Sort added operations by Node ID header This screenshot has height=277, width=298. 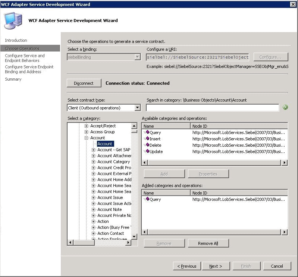pos(239,193)
